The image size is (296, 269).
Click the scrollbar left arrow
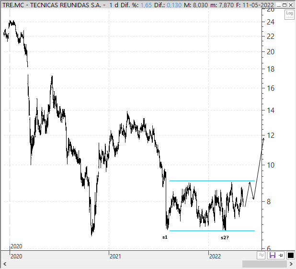click(5, 264)
